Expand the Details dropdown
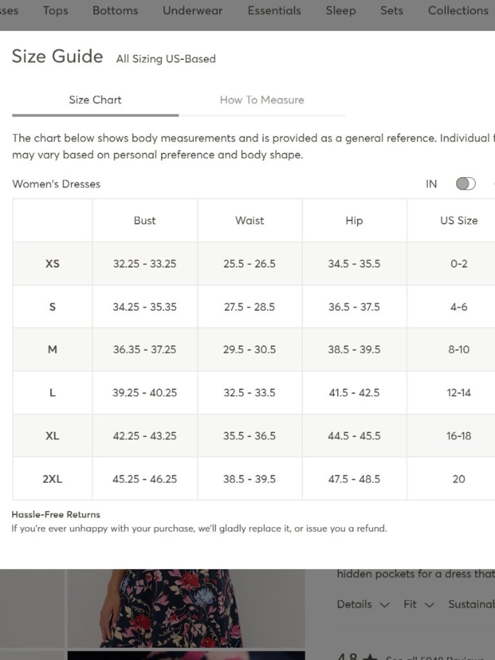 363,604
